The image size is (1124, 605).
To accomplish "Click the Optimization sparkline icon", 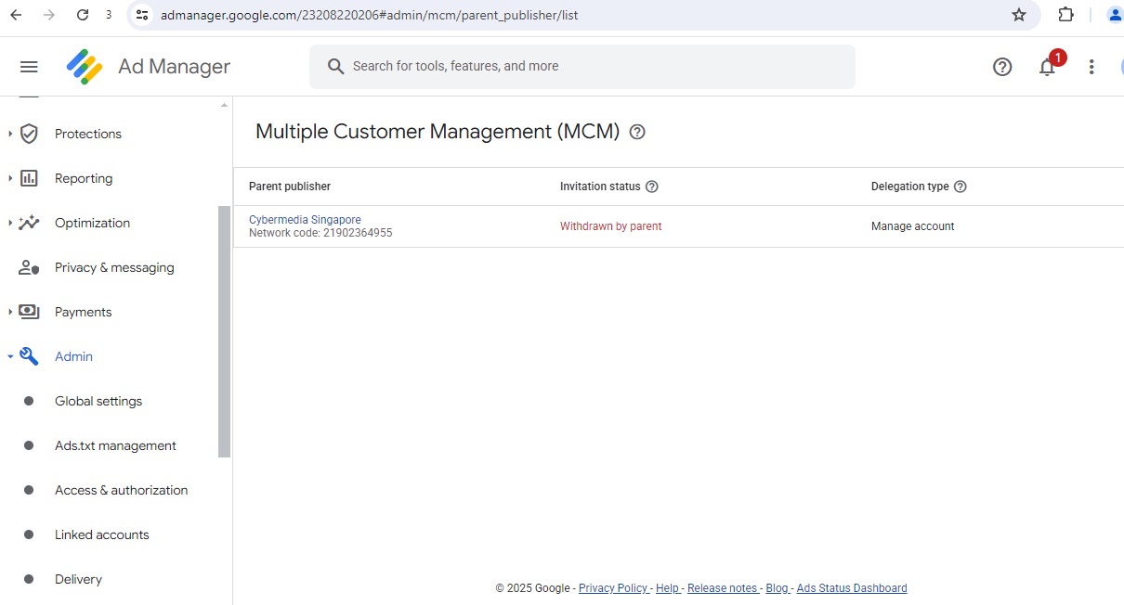I will pyautogui.click(x=29, y=223).
